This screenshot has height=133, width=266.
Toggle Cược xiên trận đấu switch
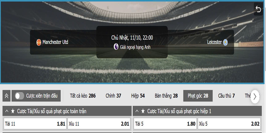[20, 96]
